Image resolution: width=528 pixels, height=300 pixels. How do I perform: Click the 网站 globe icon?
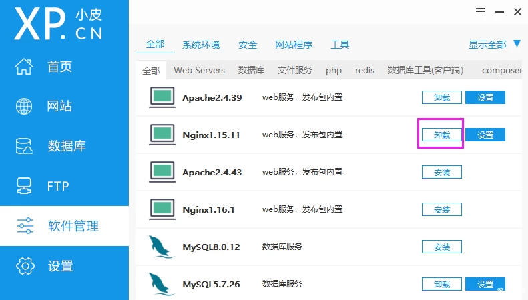coord(24,106)
